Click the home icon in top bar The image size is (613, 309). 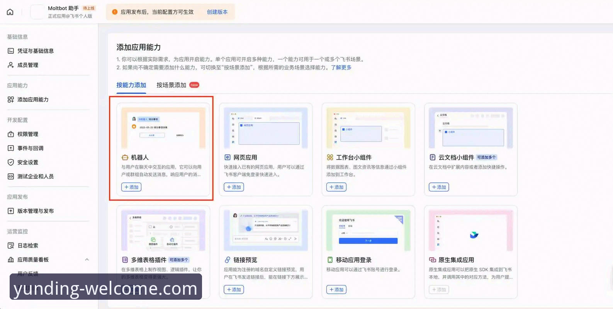[x=10, y=12]
